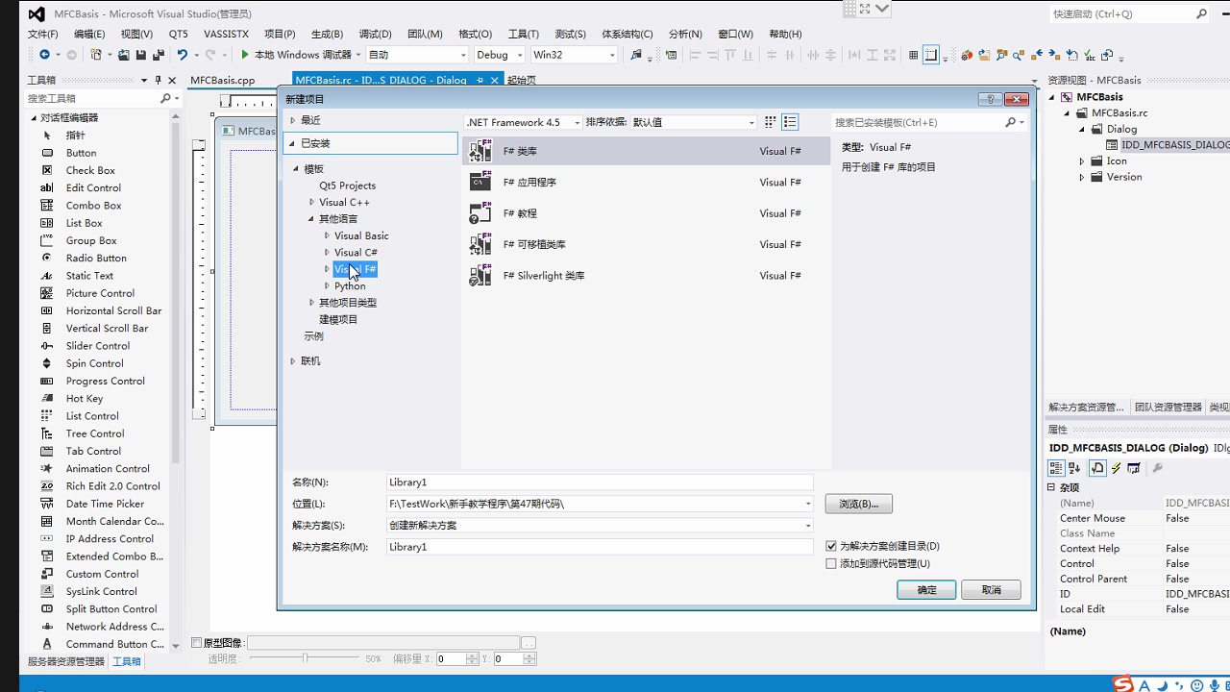Image resolution: width=1230 pixels, height=692 pixels.
Task: Click the Date Time Picker icon in toolbox
Action: (x=46, y=504)
